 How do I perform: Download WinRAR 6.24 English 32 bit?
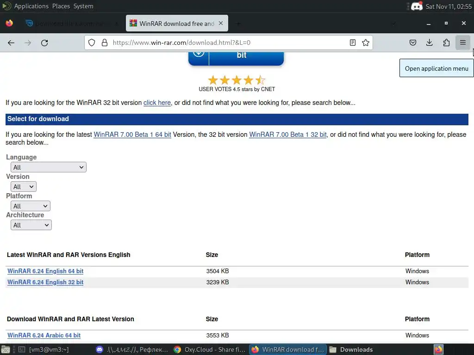click(45, 282)
